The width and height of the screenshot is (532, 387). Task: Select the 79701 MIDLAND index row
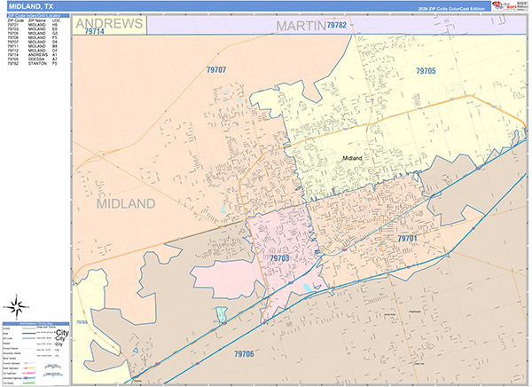33,25
